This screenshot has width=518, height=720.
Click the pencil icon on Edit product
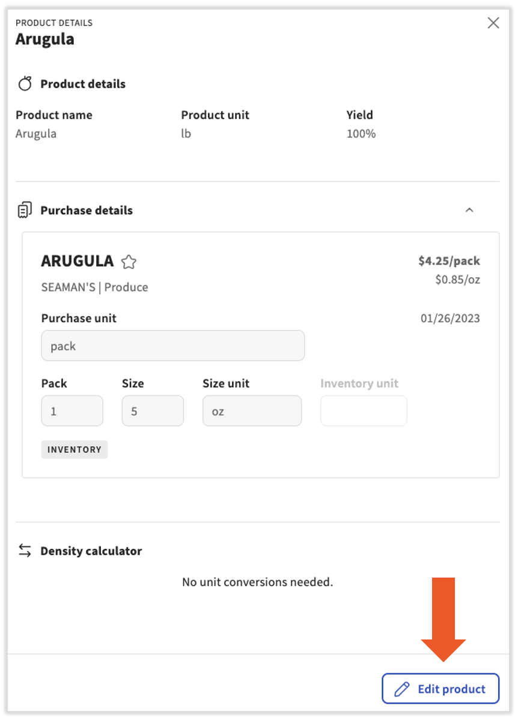coord(402,689)
